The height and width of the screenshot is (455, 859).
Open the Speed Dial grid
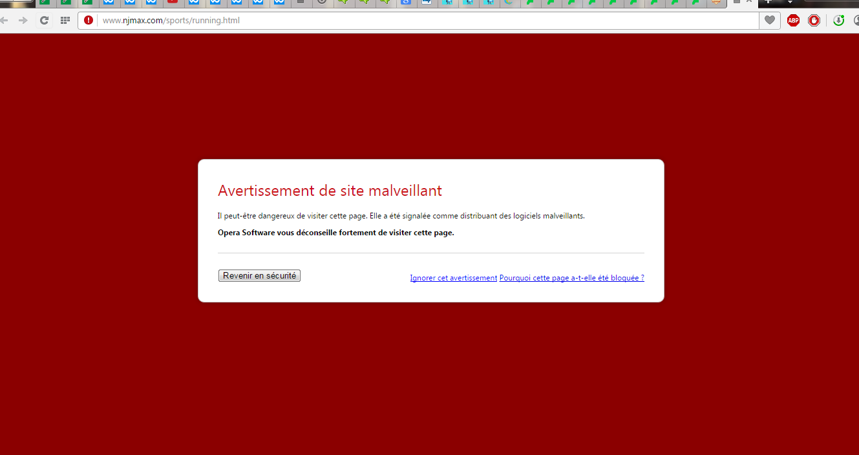65,20
